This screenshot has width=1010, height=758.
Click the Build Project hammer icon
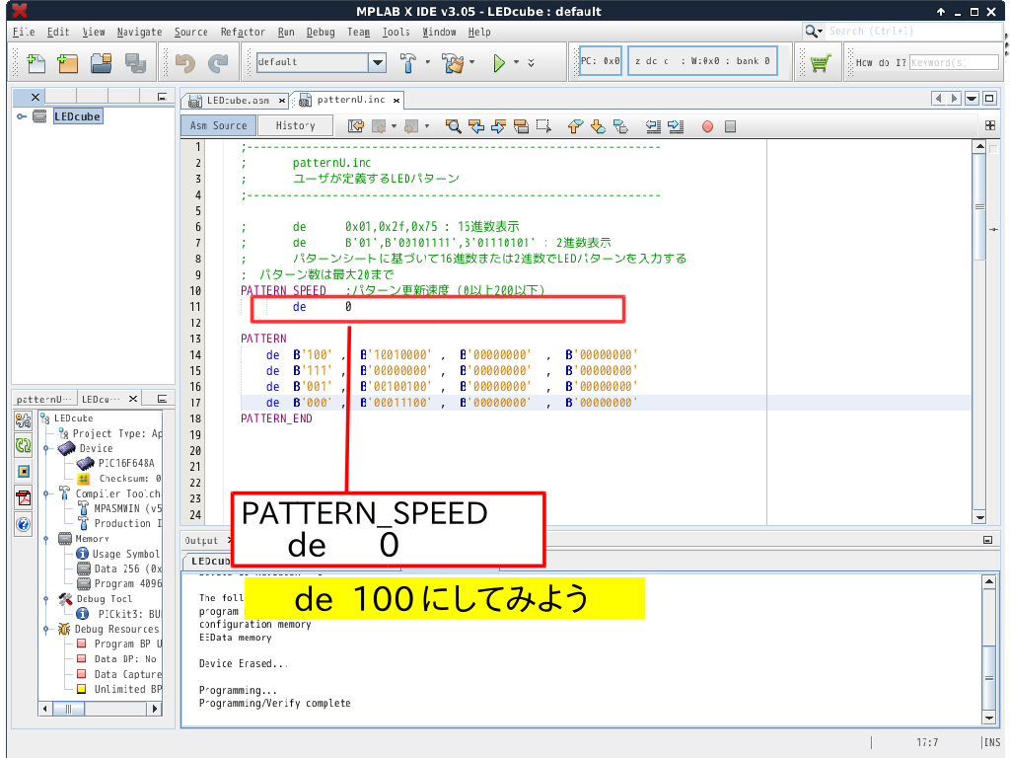(408, 62)
